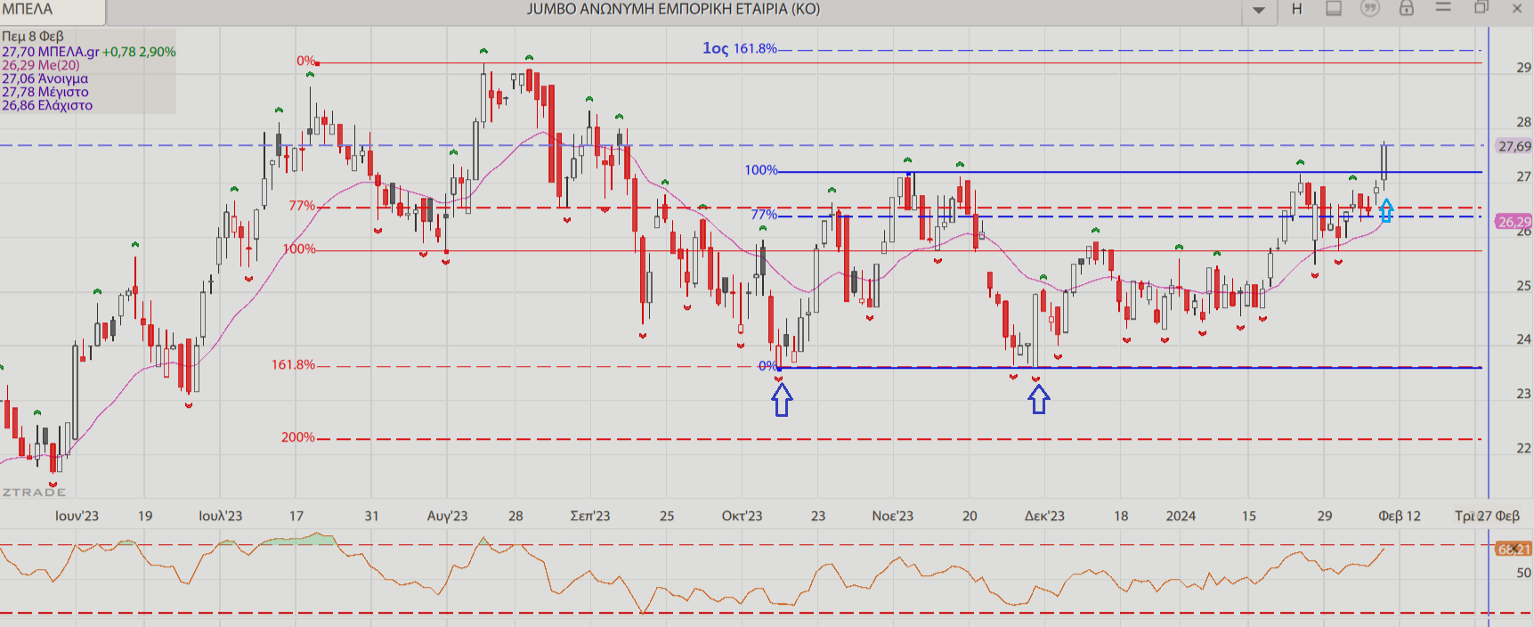Select the blue 1ος 161.8% Fibonacci label

(x=740, y=48)
